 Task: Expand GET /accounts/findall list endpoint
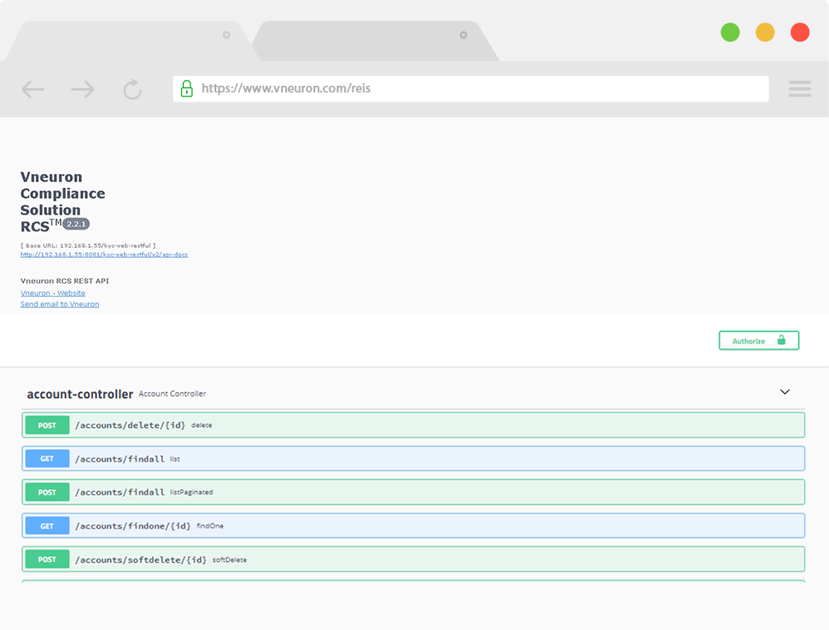(x=413, y=459)
